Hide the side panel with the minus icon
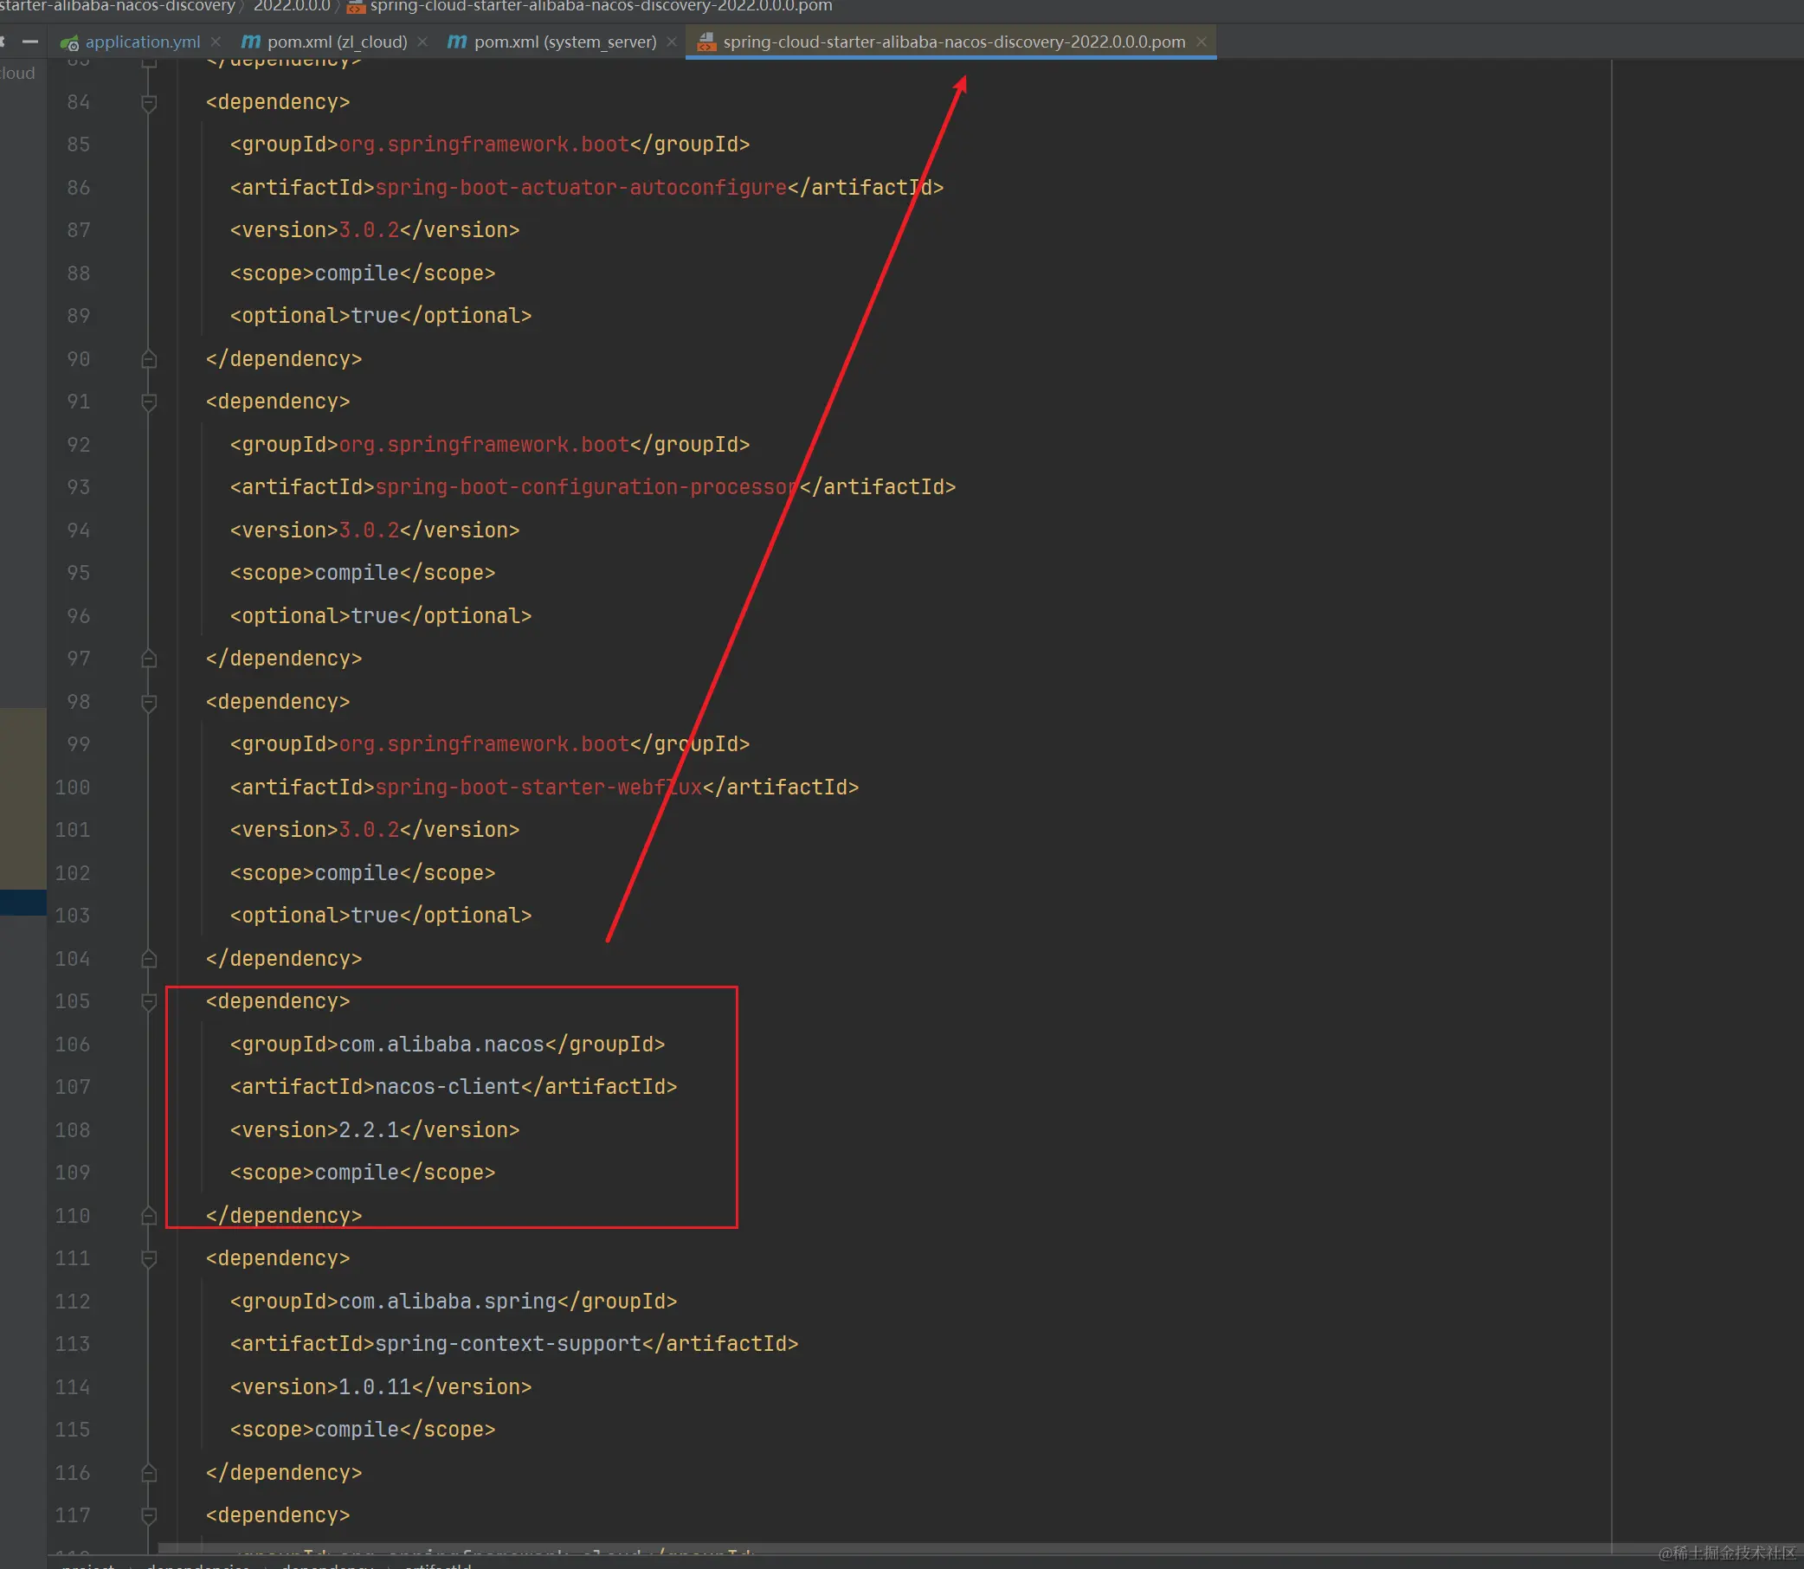1804x1569 pixels. (30, 42)
